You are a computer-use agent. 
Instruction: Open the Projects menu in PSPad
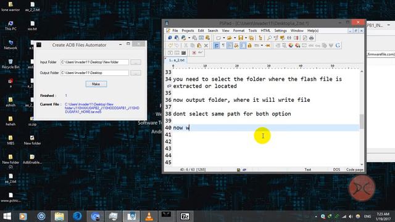click(188, 31)
